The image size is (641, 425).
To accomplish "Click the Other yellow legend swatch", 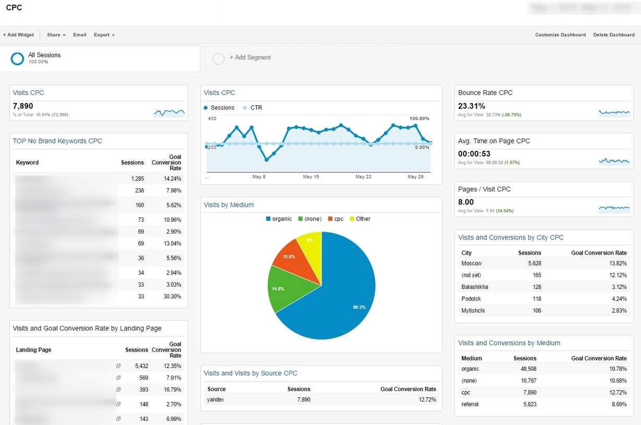I will click(x=352, y=219).
